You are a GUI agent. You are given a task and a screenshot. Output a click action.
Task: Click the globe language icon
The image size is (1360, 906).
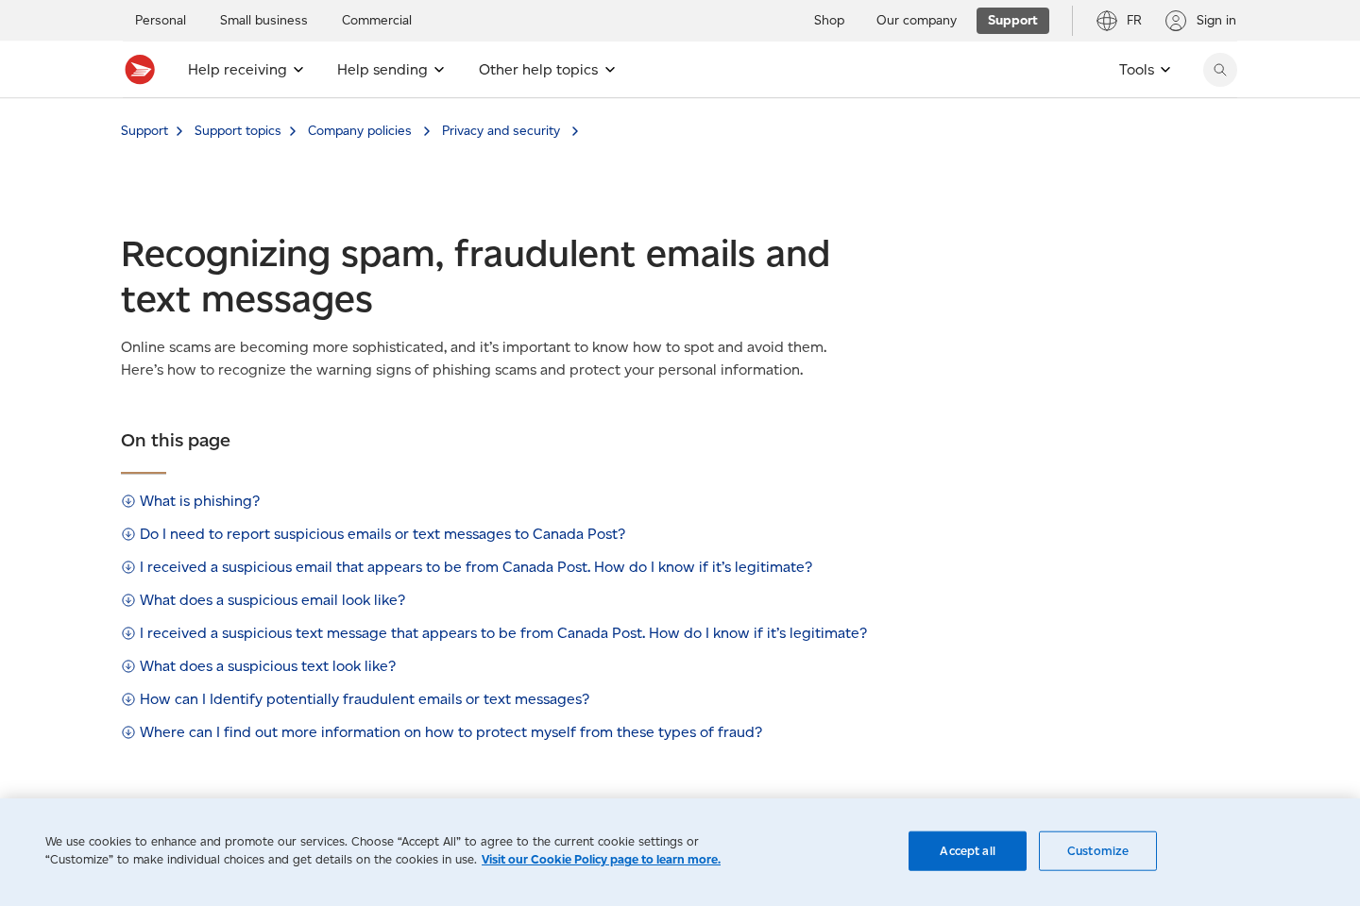[x=1107, y=21]
